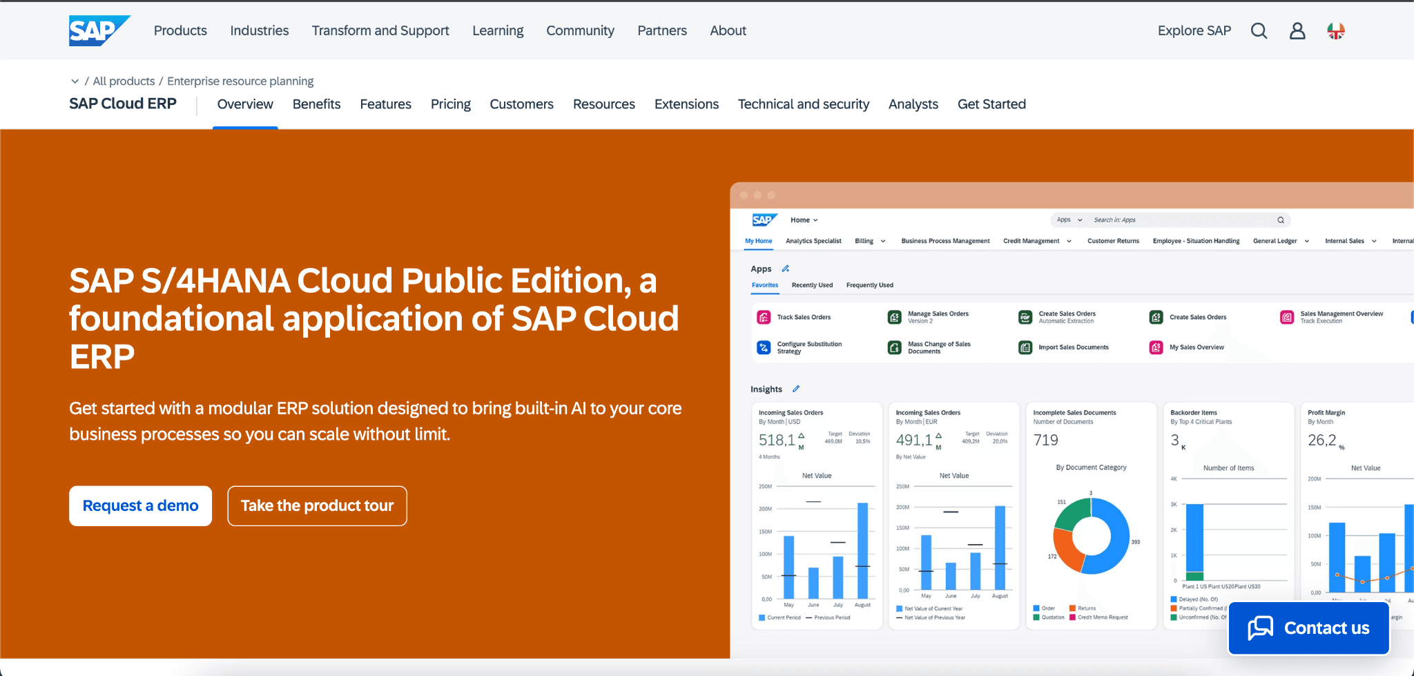The image size is (1414, 676).
Task: Open the Learning menu
Action: pos(498,30)
